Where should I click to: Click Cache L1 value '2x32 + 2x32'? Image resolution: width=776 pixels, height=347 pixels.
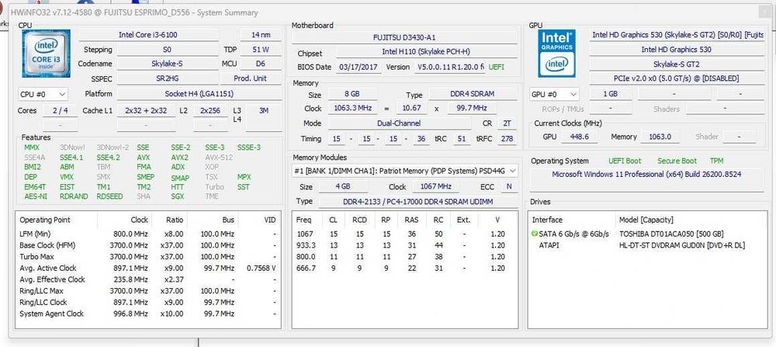[x=146, y=111]
